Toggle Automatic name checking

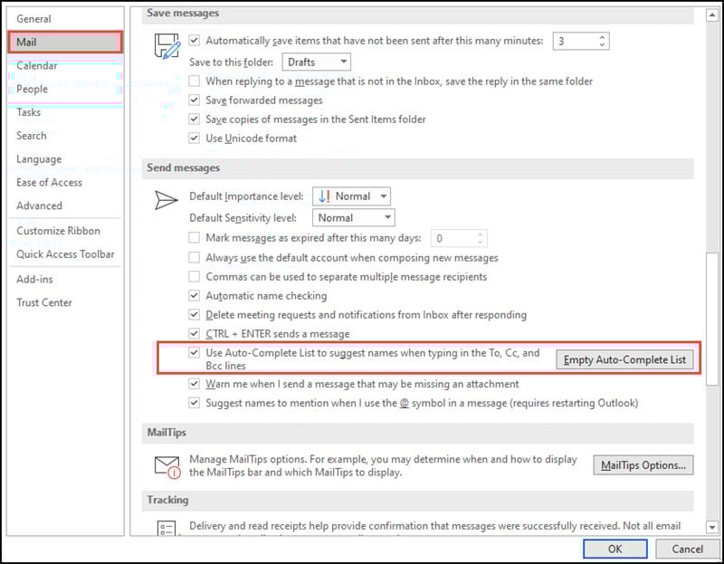(195, 295)
